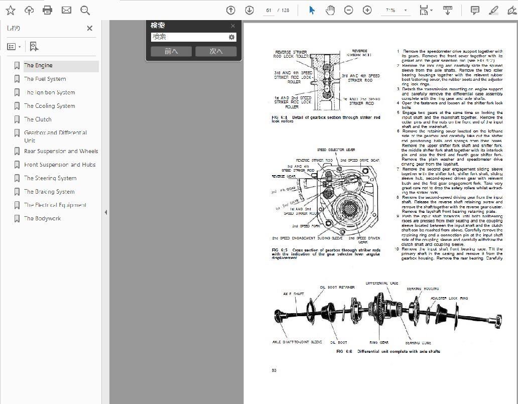Select the arrow selection tool
This screenshot has height=404, width=518.
(312, 11)
